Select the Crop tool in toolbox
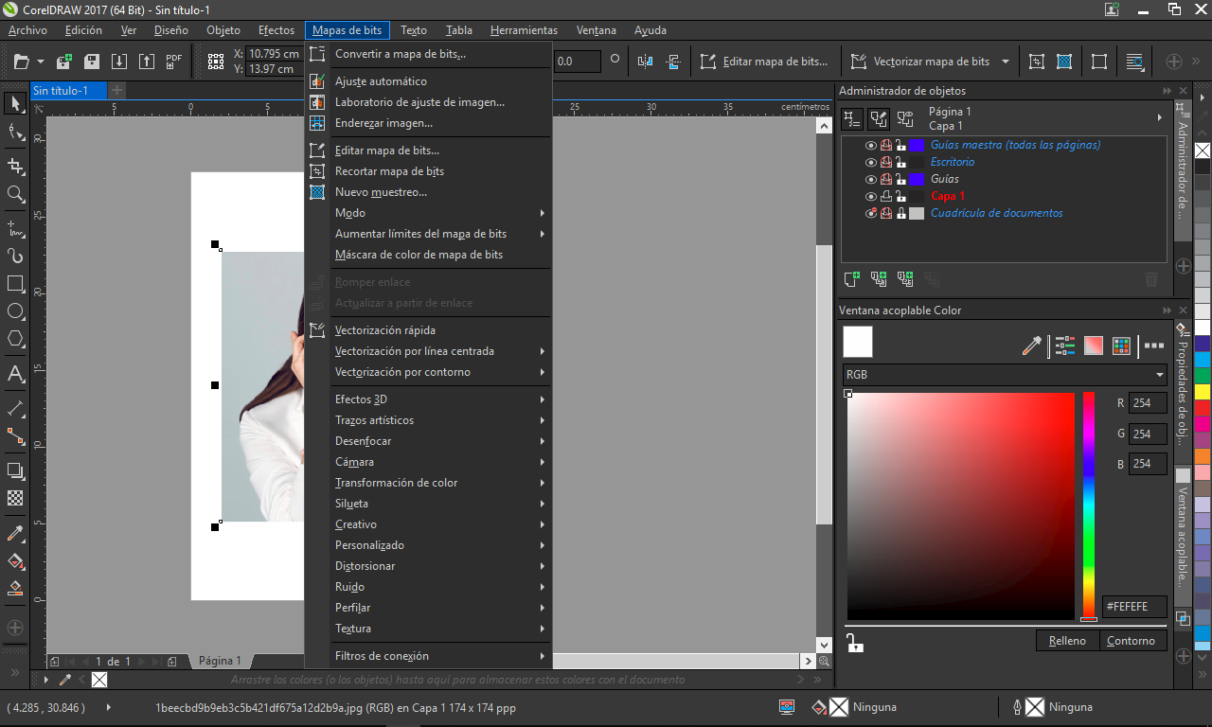 click(15, 166)
